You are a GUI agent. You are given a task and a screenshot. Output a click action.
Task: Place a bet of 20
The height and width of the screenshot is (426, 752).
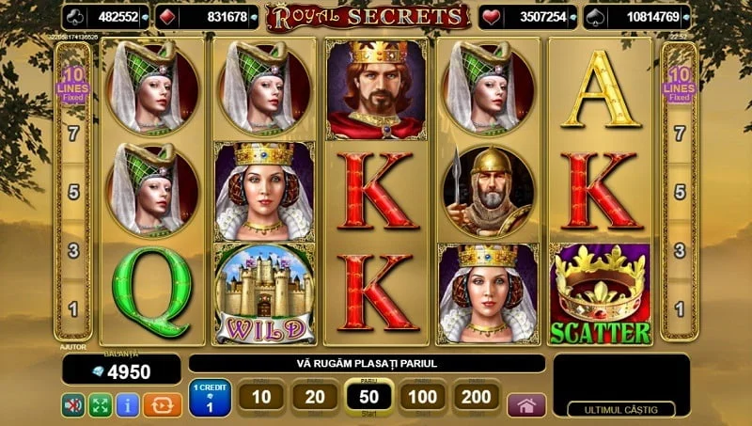coord(315,397)
